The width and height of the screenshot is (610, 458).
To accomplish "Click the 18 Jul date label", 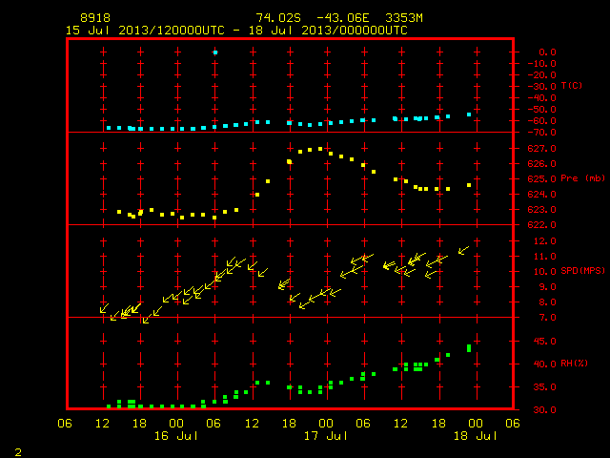I will point(476,435).
